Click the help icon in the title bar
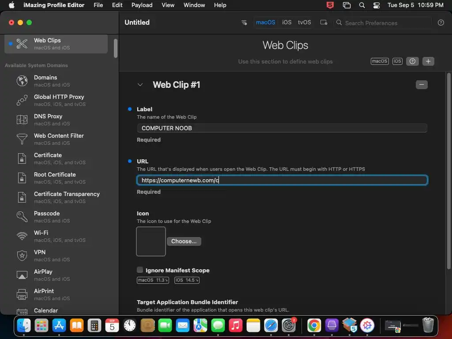The image size is (452, 339). [441, 23]
